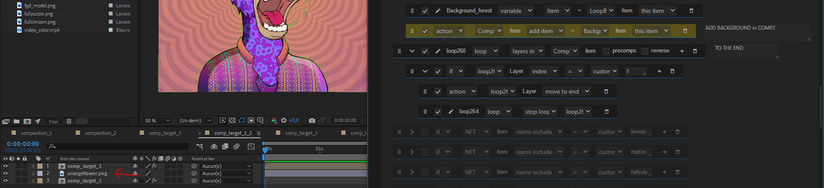Switch to the composition_1 timeline tab
The image size is (824, 188).
(37, 133)
